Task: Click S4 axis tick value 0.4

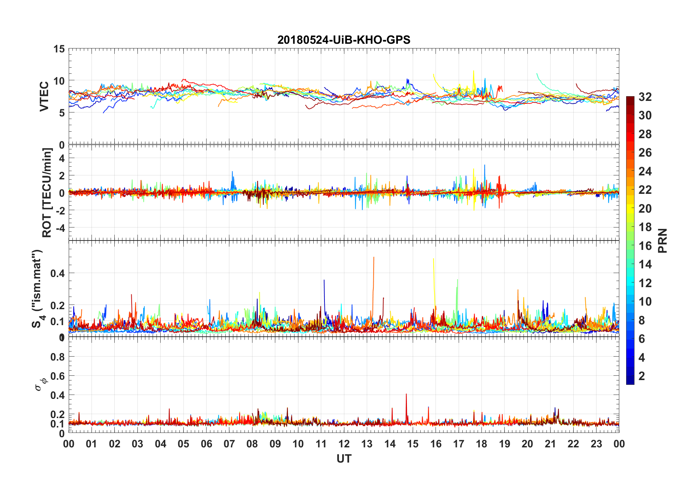Action: coord(58,273)
